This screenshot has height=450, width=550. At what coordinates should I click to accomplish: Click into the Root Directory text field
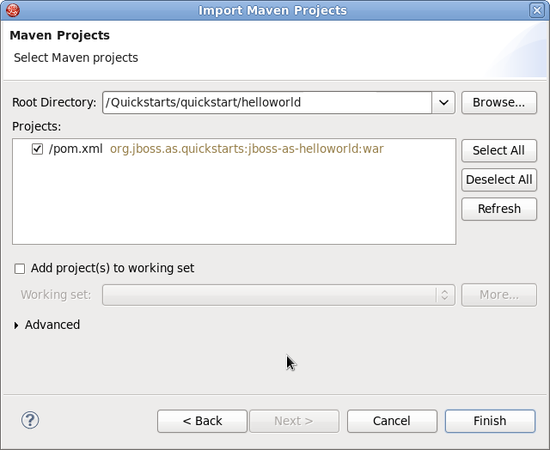pyautogui.click(x=266, y=102)
